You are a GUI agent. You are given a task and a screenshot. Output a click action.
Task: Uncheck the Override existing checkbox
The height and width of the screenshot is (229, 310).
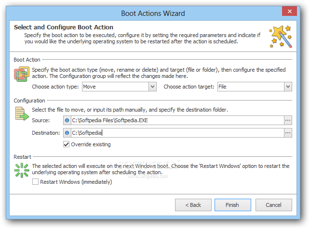pos(66,144)
